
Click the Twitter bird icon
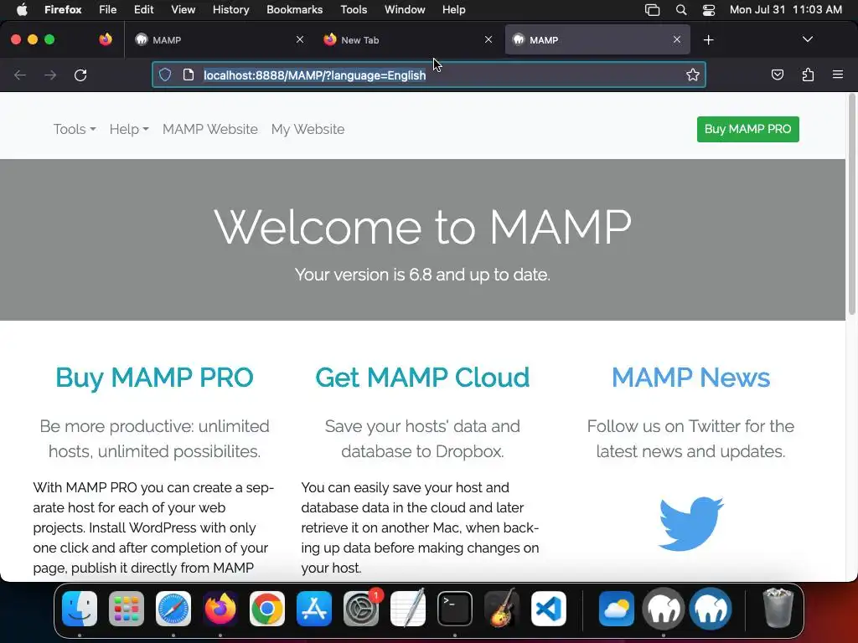[x=690, y=523]
